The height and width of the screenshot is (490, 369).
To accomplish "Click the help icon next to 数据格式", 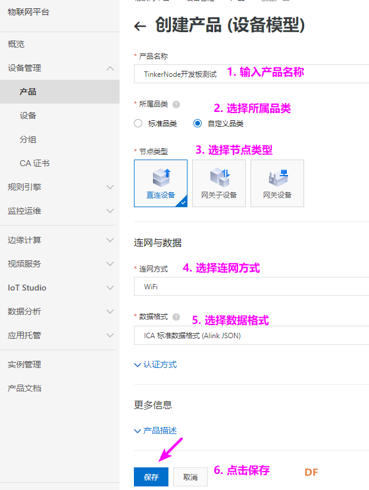I will [176, 317].
